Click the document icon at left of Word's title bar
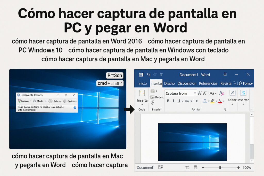The image size is (264, 176). tap(141, 74)
